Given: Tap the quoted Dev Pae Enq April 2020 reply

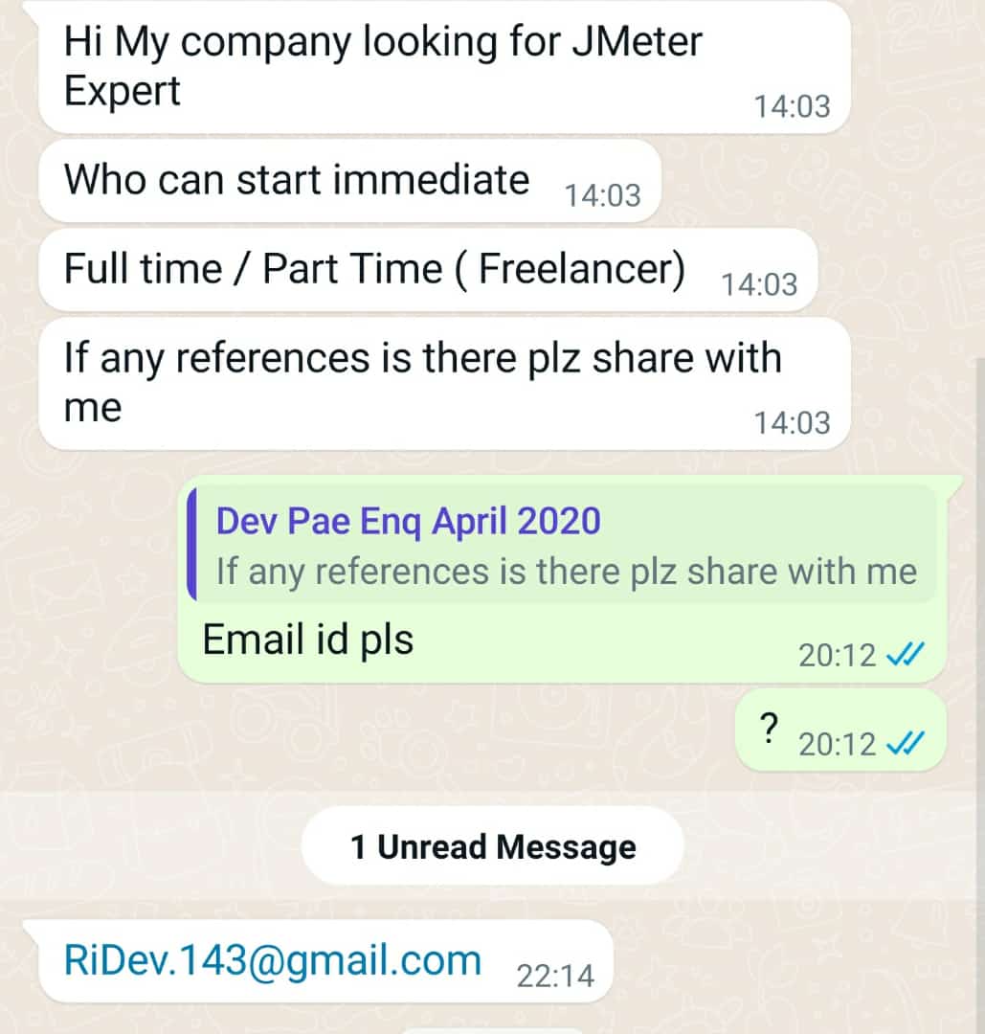Looking at the screenshot, I should point(562,544).
